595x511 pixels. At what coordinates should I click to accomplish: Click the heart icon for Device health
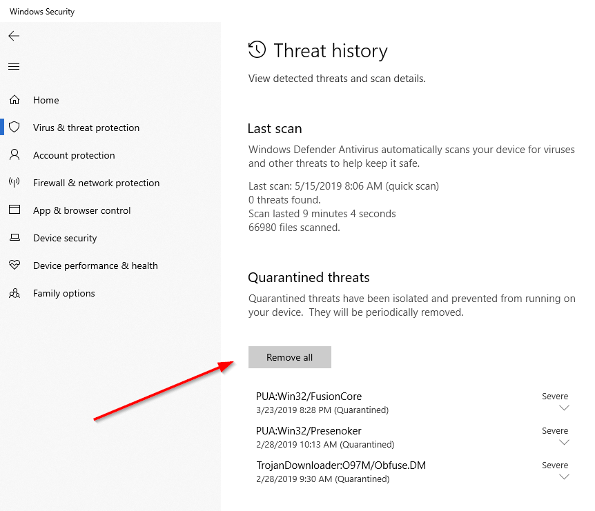click(14, 265)
